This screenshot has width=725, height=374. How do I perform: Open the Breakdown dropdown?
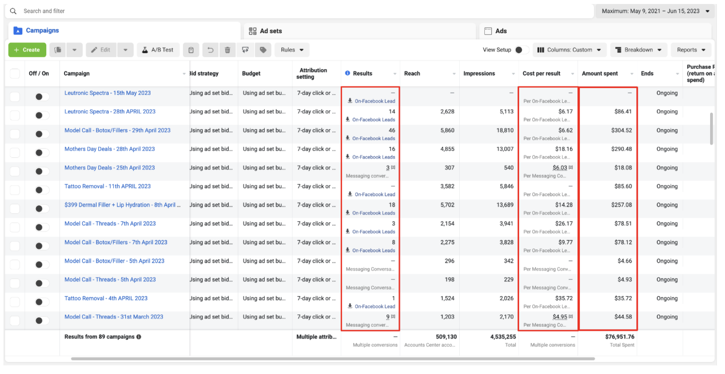click(x=639, y=50)
